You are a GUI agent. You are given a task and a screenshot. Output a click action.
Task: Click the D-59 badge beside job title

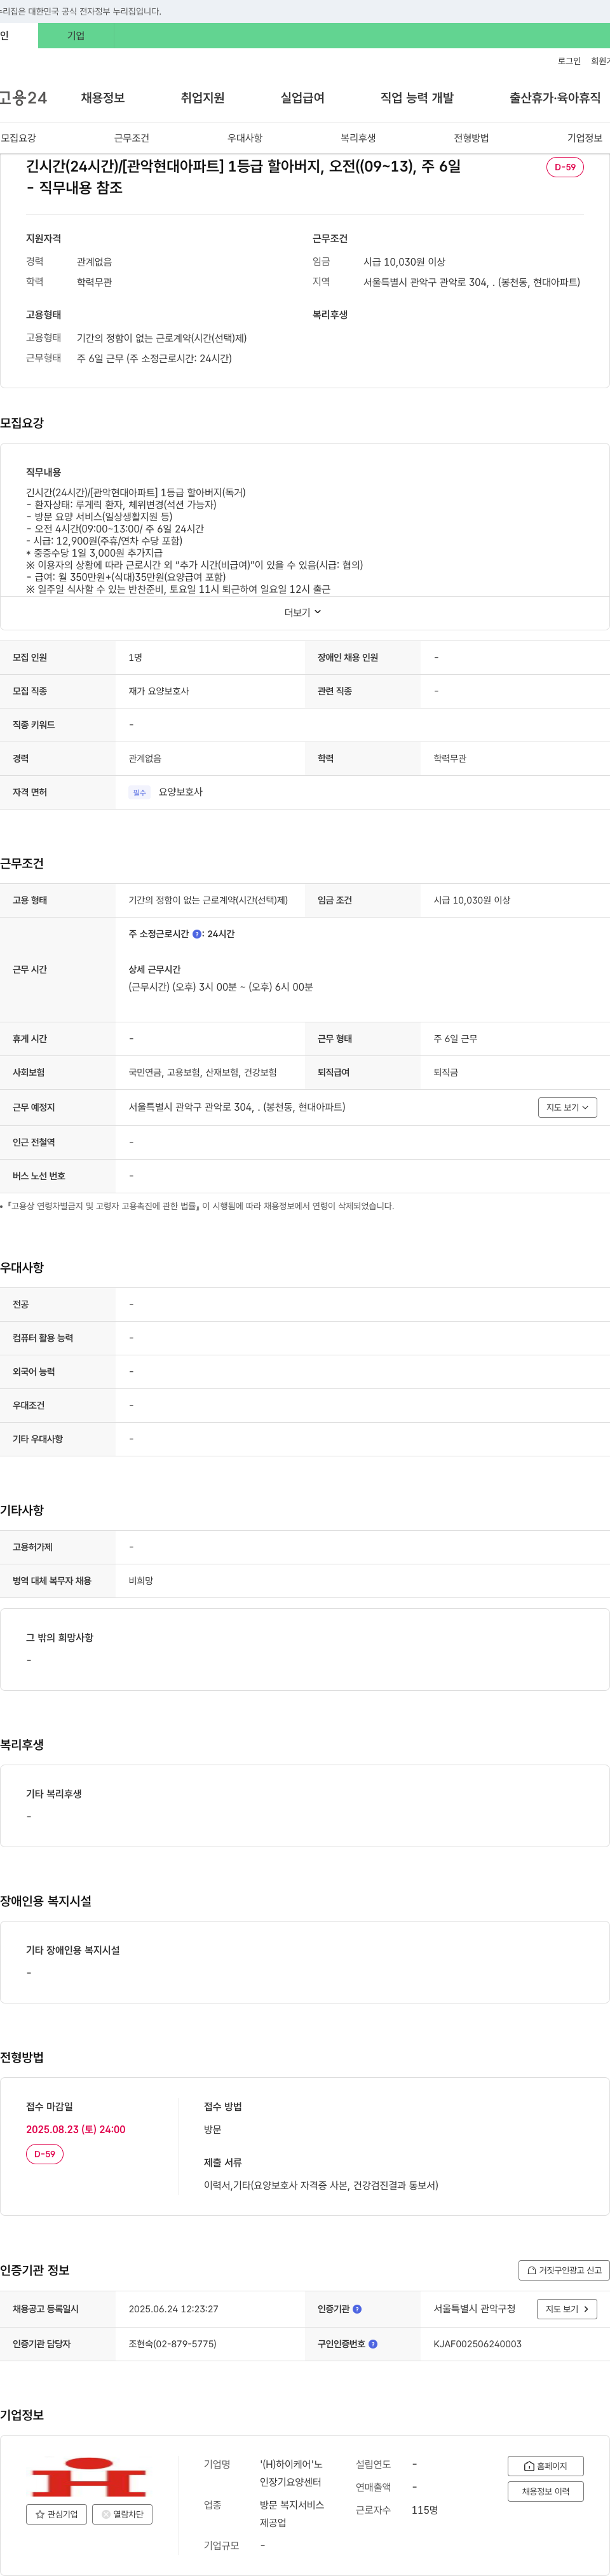tap(565, 167)
